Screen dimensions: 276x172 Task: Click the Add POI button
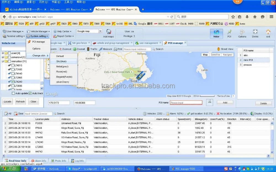click(225, 102)
